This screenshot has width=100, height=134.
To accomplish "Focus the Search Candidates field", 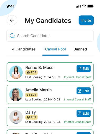I will tap(50, 36).
